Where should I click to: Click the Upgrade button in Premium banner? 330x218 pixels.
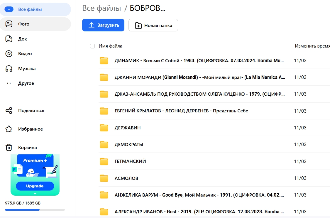[35, 186]
